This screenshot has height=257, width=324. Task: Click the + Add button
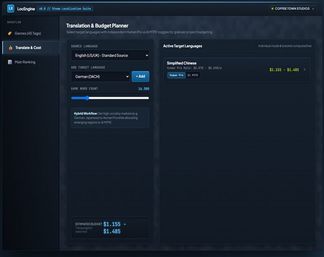[140, 76]
